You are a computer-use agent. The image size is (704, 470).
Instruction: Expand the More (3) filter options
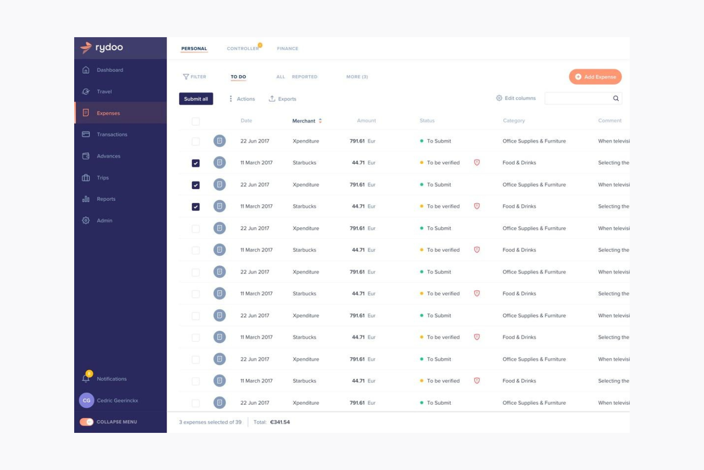(x=357, y=77)
